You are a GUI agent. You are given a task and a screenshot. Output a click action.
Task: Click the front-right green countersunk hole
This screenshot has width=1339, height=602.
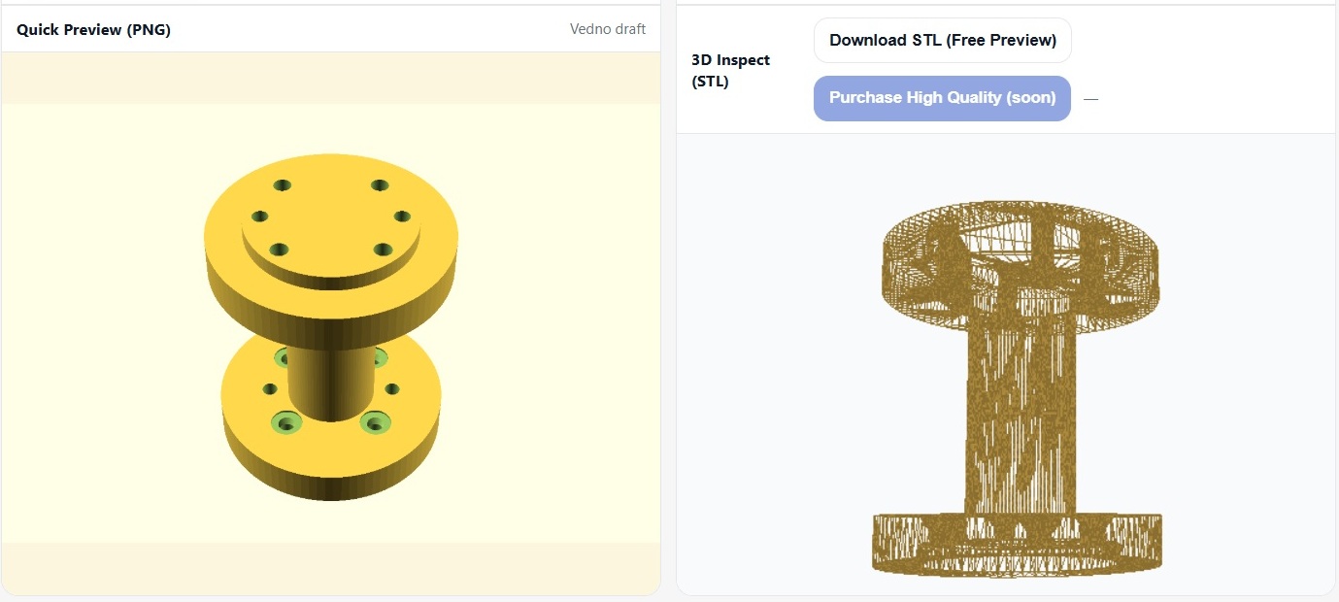375,422
